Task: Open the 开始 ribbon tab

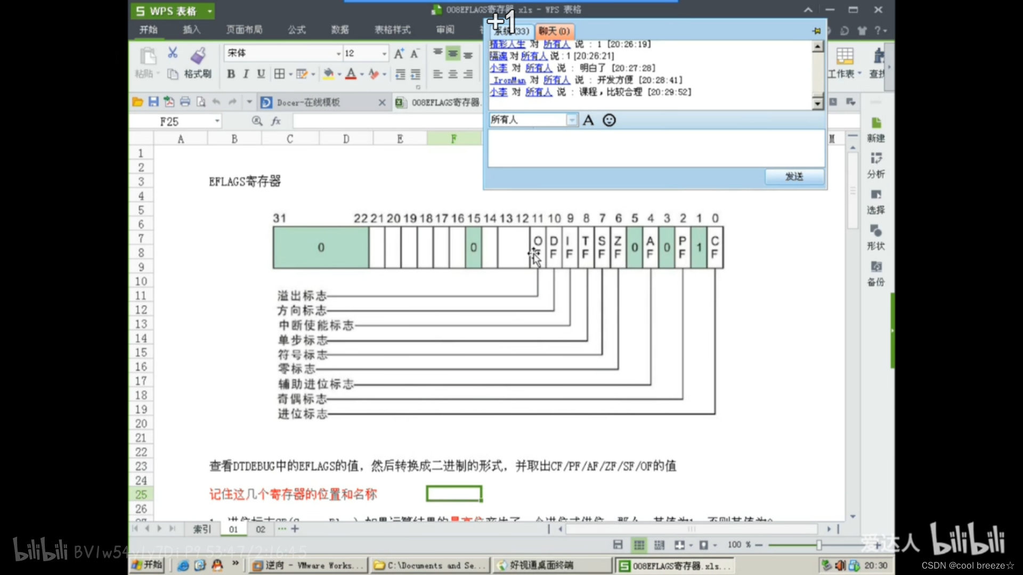Action: [x=149, y=30]
